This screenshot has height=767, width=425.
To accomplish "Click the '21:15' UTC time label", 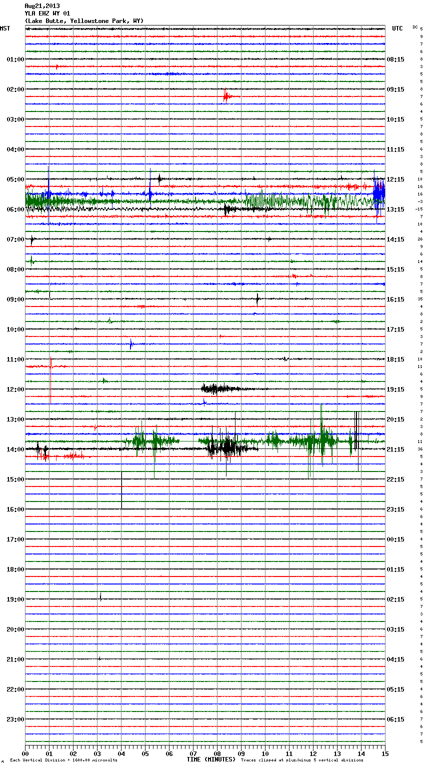I will 395,449.
